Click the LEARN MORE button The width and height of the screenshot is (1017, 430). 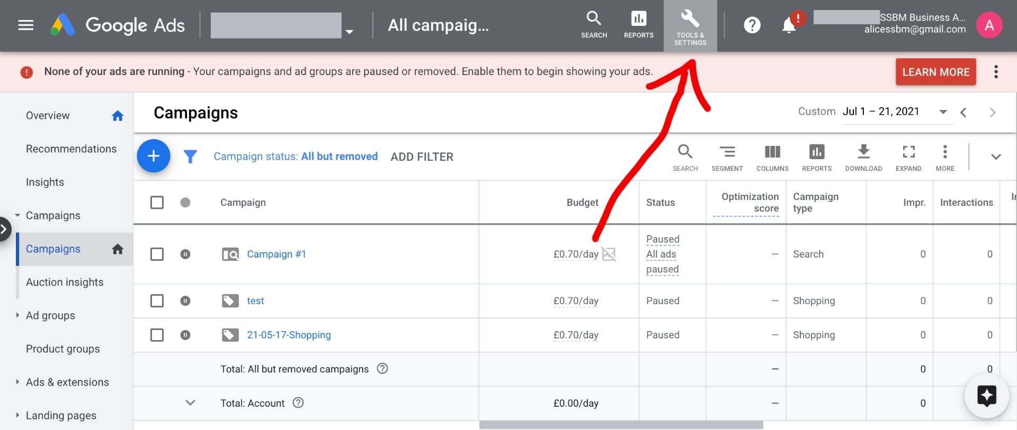coord(935,72)
